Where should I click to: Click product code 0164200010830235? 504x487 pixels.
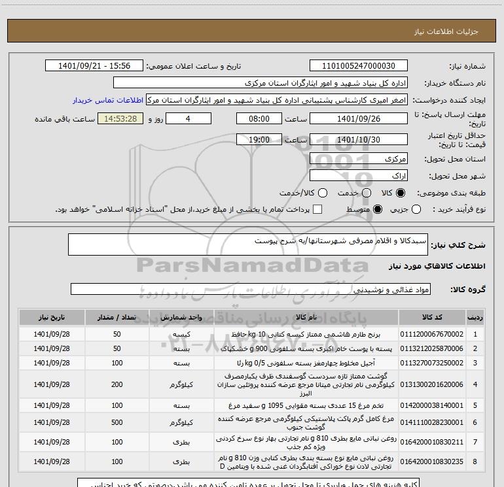pyautogui.click(x=432, y=462)
